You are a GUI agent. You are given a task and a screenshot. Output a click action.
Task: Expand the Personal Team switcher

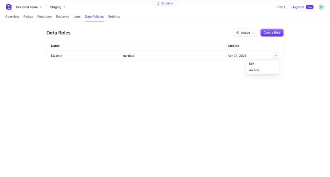[29, 7]
